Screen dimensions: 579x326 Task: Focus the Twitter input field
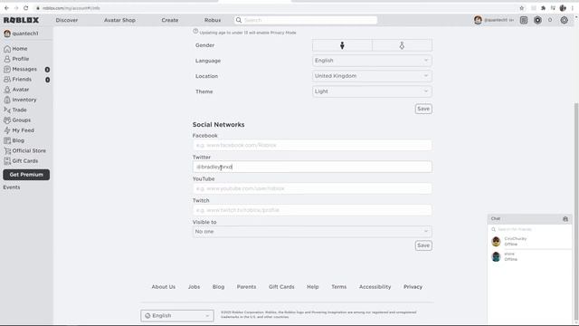click(x=312, y=167)
